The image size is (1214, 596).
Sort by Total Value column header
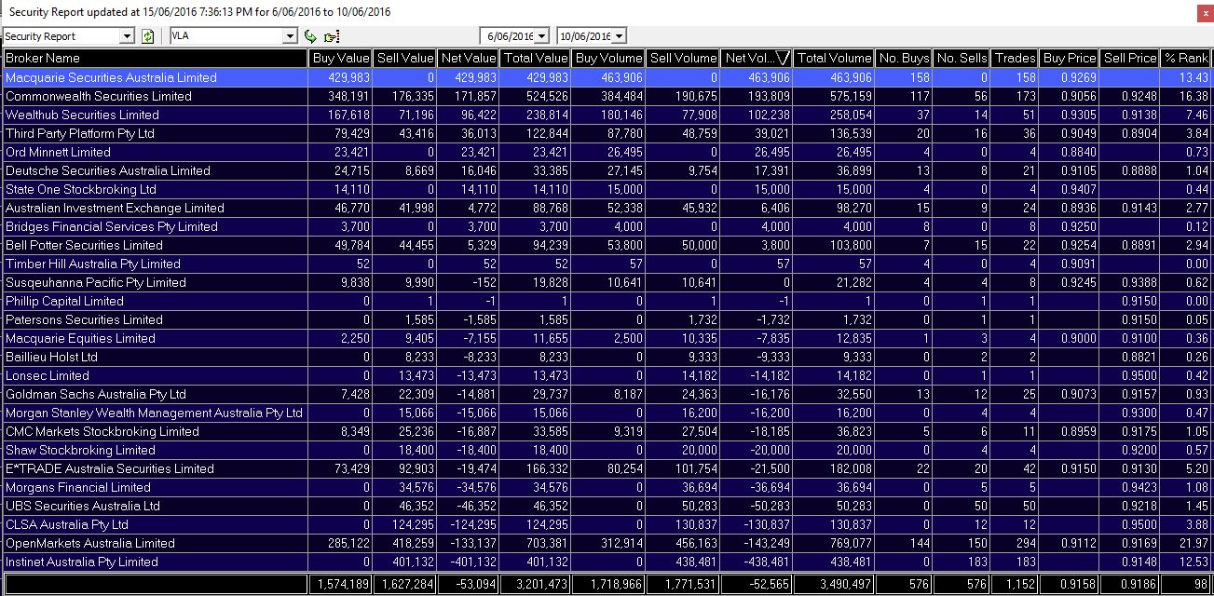tap(536, 58)
